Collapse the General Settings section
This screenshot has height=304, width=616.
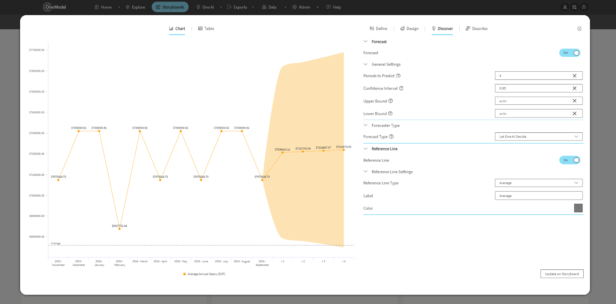[365, 64]
